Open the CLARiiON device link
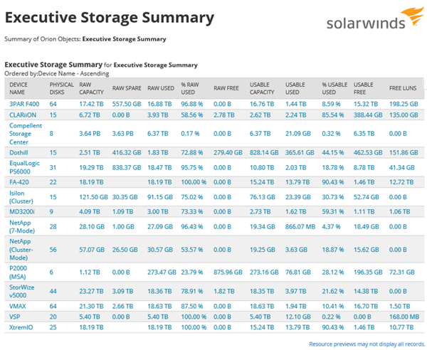 click(22, 113)
